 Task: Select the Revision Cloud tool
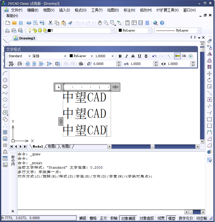tap(5, 86)
